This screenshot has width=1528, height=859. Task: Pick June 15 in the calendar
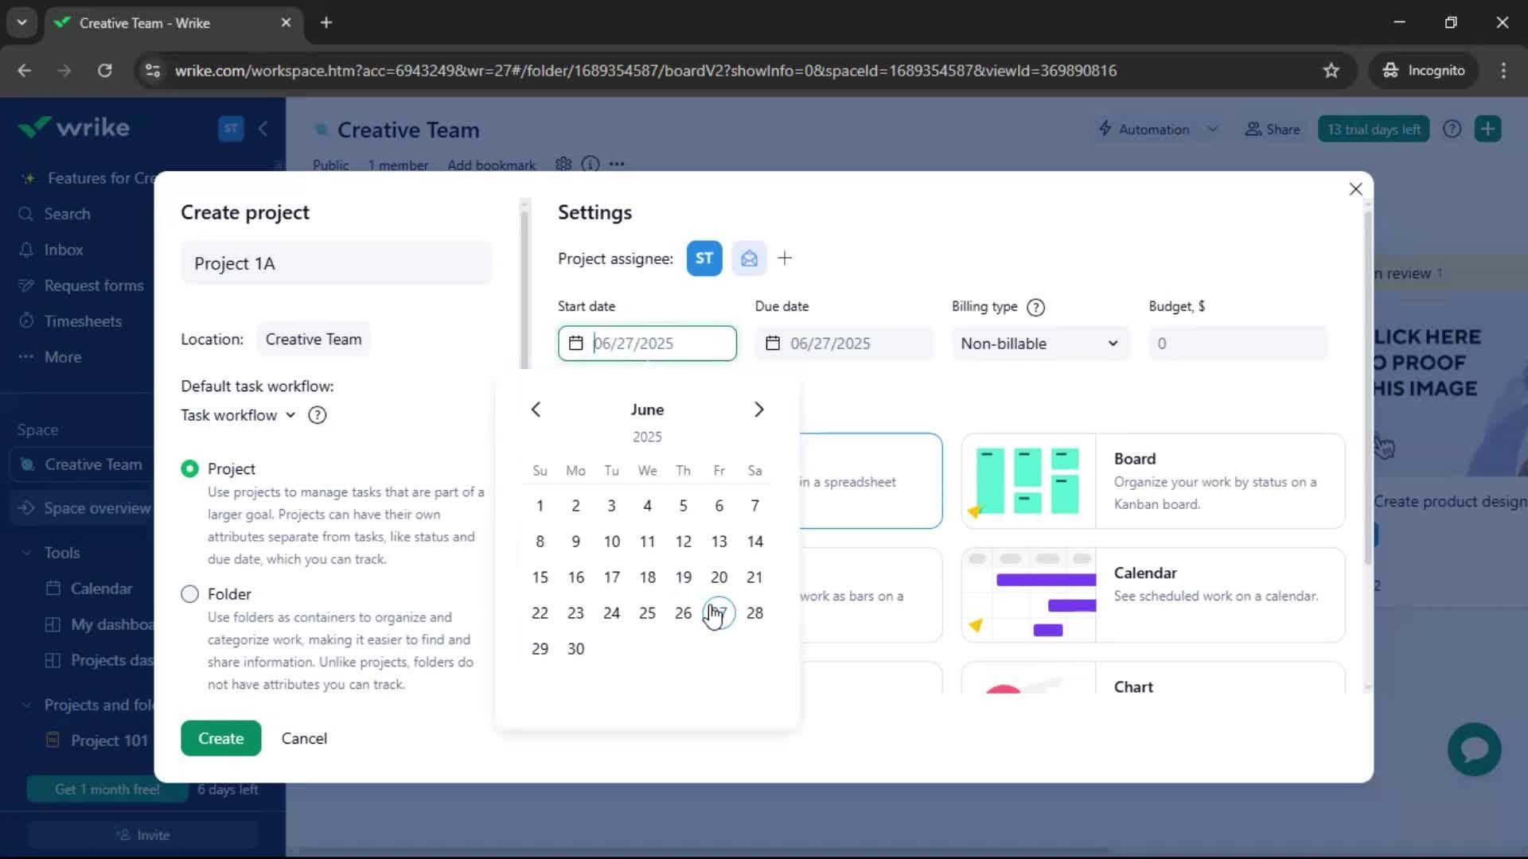coord(540,577)
